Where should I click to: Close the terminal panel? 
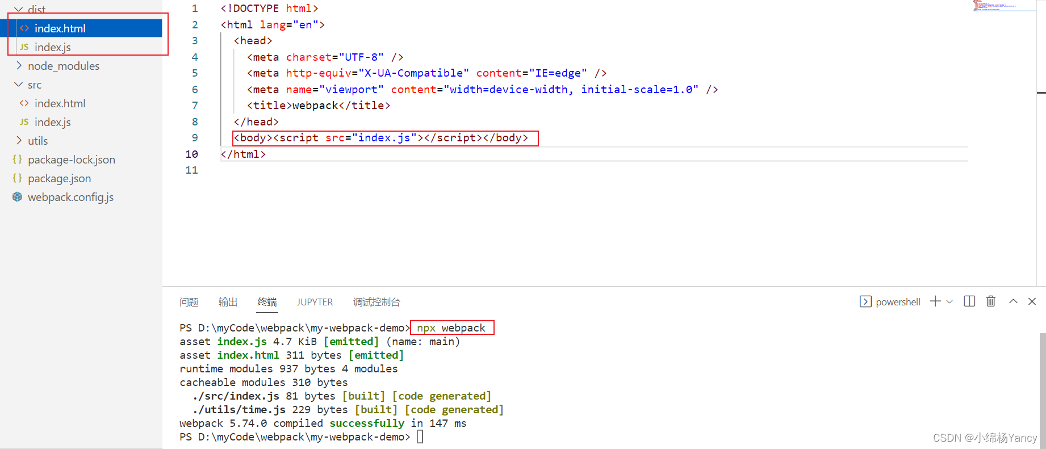1032,301
